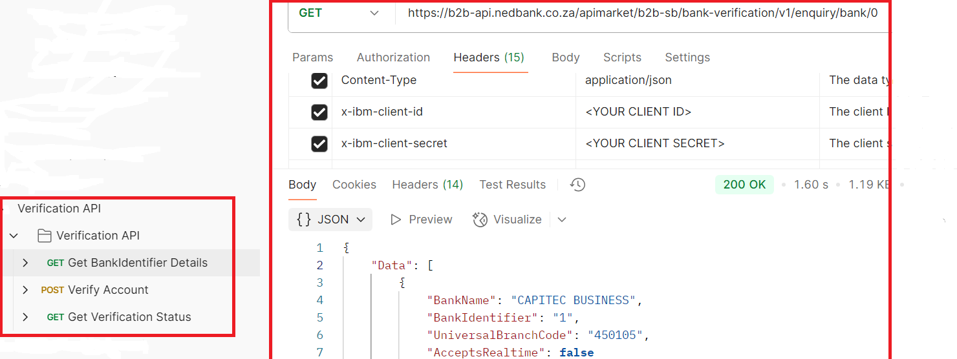957x359 pixels.
Task: Switch to the request Body tab
Action: point(566,57)
